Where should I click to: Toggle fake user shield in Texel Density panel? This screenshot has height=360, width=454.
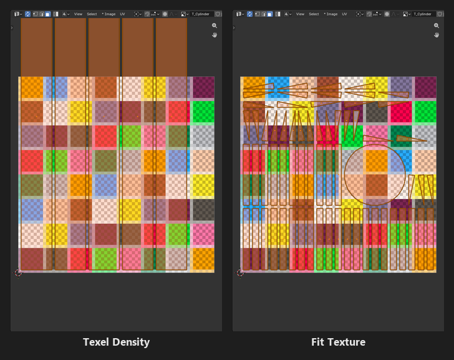tap(218, 14)
